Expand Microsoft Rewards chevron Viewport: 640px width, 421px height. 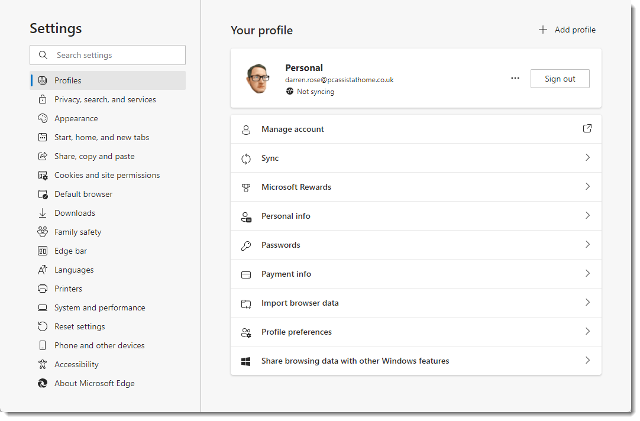[587, 186]
